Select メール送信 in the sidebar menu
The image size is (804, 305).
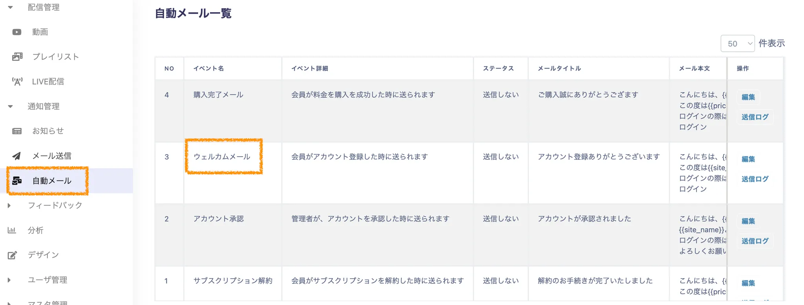51,156
